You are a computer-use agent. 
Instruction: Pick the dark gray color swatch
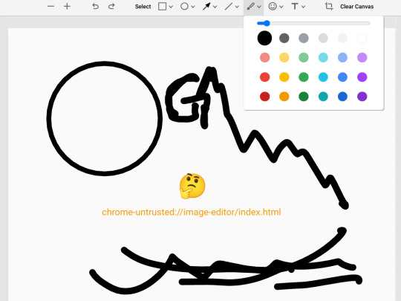(284, 38)
